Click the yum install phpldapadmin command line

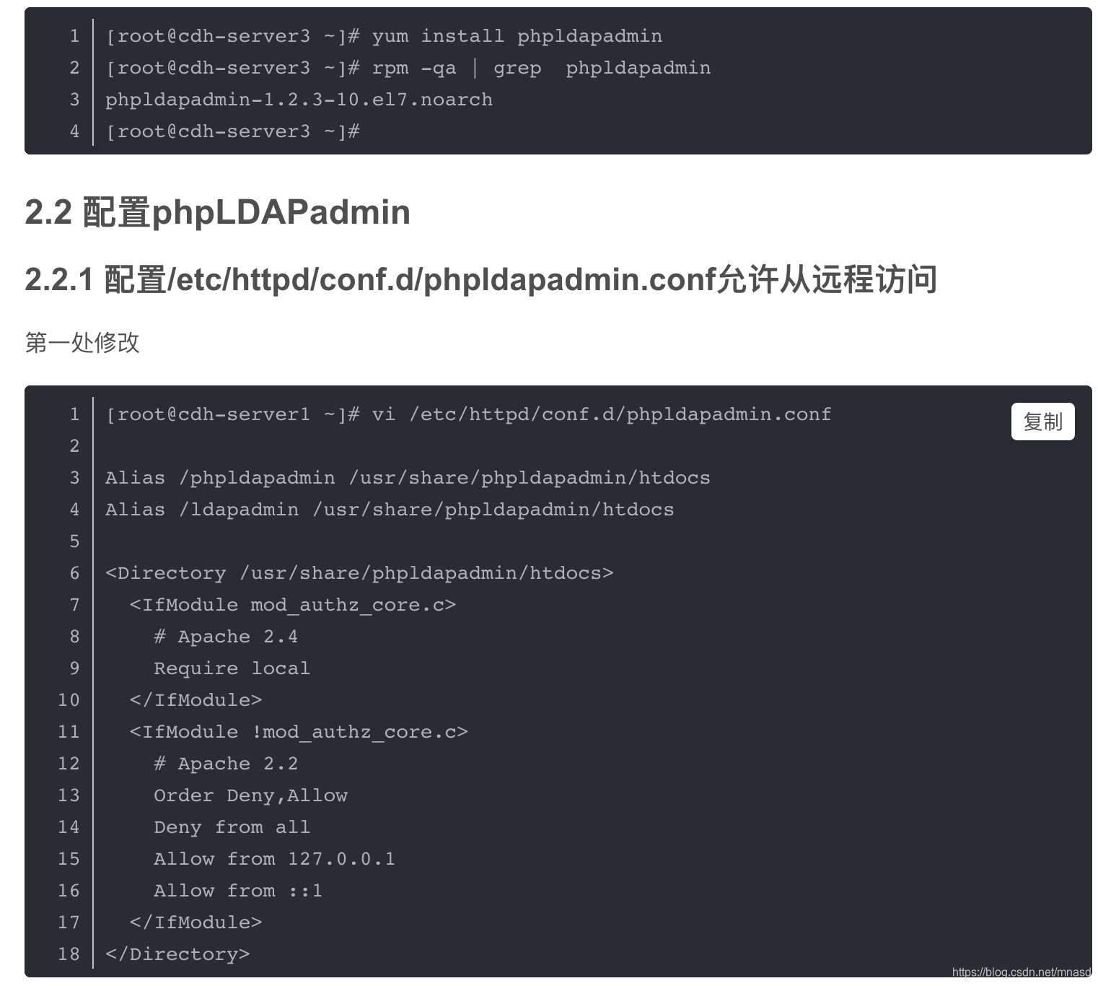click(x=384, y=36)
